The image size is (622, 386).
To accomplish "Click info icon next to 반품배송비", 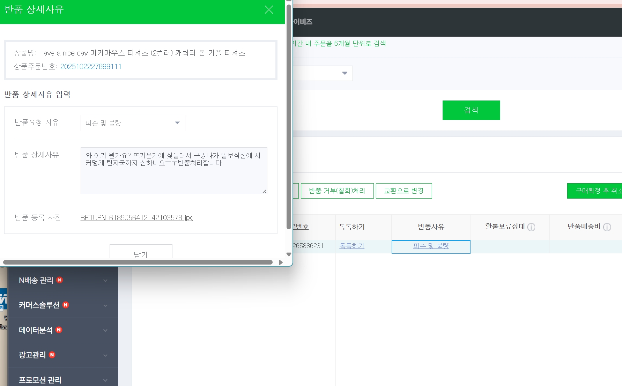I will (x=607, y=227).
